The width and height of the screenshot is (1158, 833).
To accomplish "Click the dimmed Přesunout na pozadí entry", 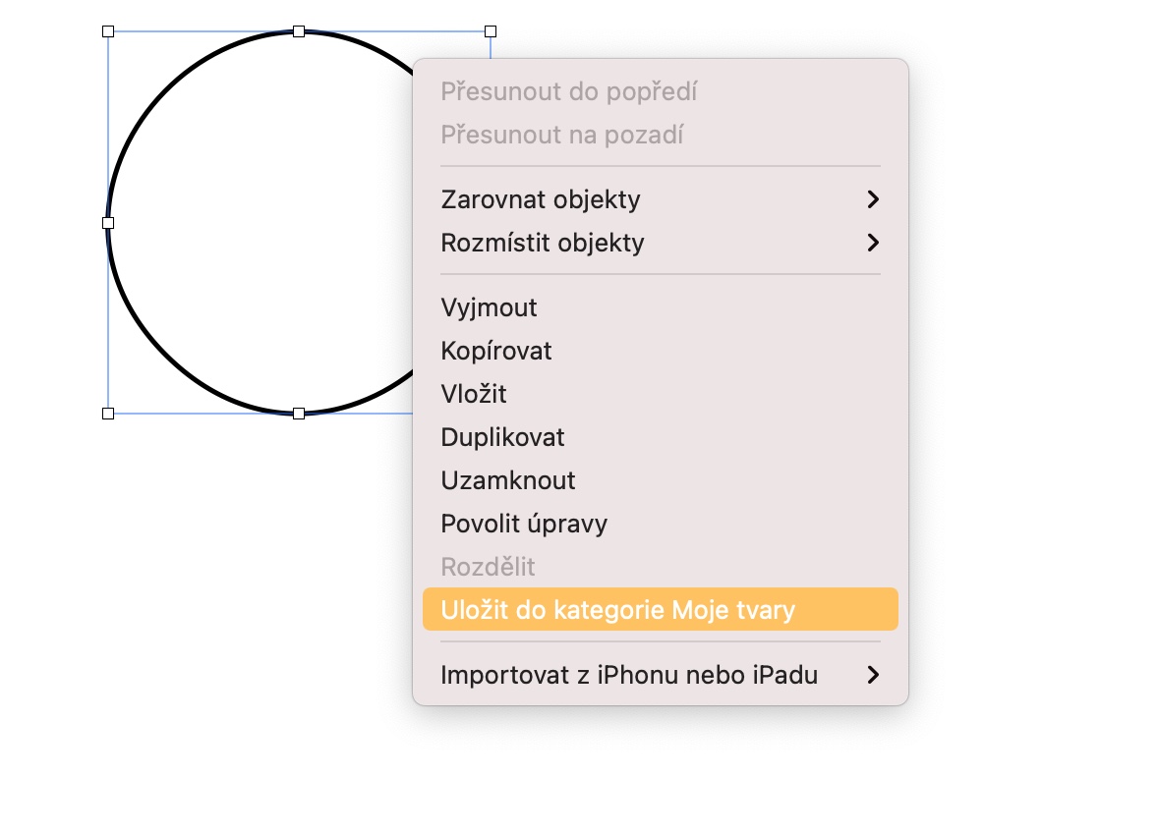I will click(x=562, y=135).
